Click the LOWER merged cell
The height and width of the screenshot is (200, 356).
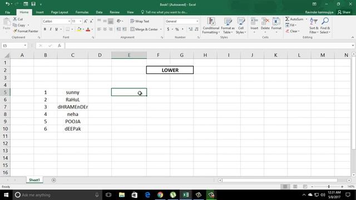coord(170,70)
